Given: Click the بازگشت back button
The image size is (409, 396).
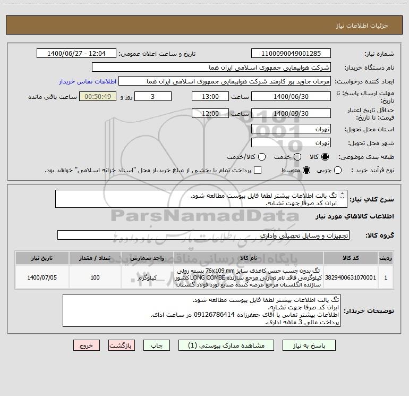Looking at the screenshot, I should [x=122, y=346].
